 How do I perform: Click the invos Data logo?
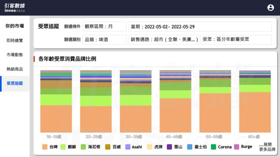(15, 8)
